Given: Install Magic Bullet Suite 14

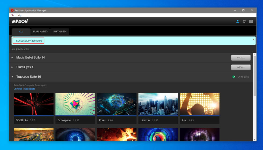Looking at the screenshot, I should (241, 58).
